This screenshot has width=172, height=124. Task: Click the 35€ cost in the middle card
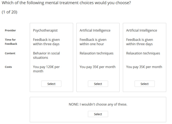[97, 67]
